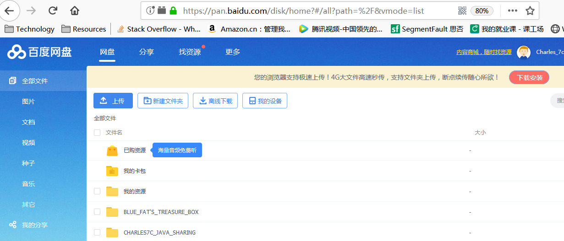The height and width of the screenshot is (241, 564).
Task: Bookmark this page with the star icon
Action: point(530,11)
